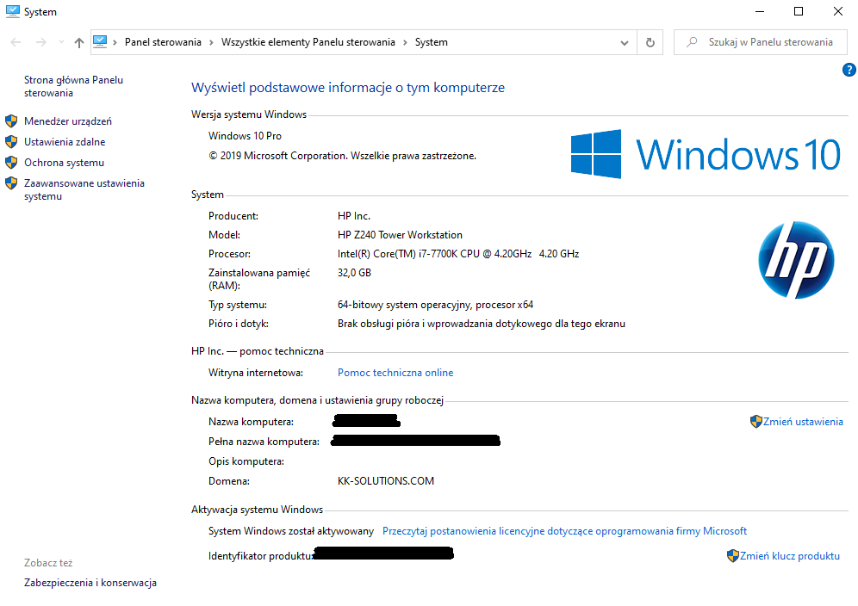Open Ochrona systemu link
The image size is (858, 606).
[64, 163]
